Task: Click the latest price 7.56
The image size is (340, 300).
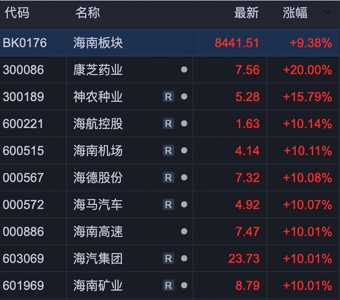Action: (x=248, y=70)
